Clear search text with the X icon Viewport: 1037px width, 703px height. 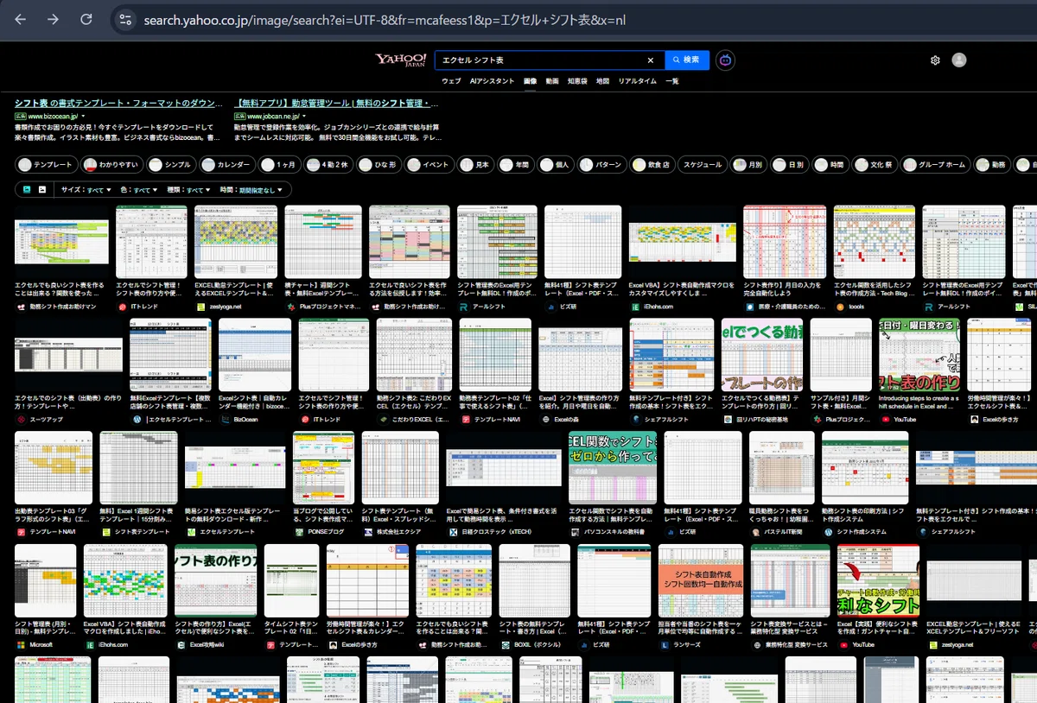(x=651, y=60)
